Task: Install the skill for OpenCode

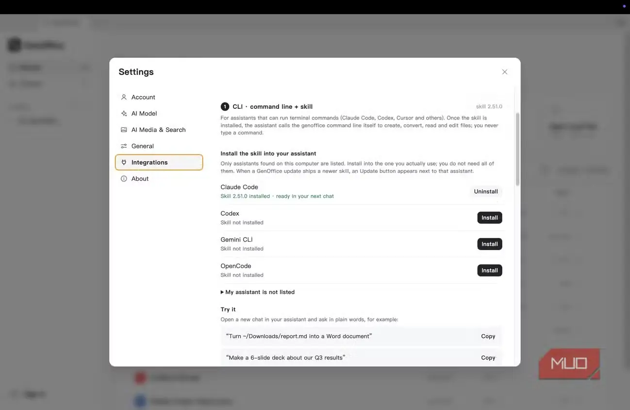Action: pos(490,271)
